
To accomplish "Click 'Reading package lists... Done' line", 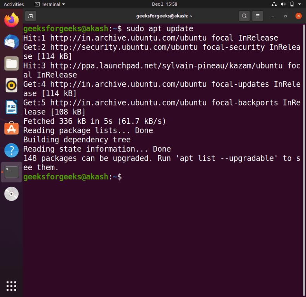I will click(x=88, y=131).
